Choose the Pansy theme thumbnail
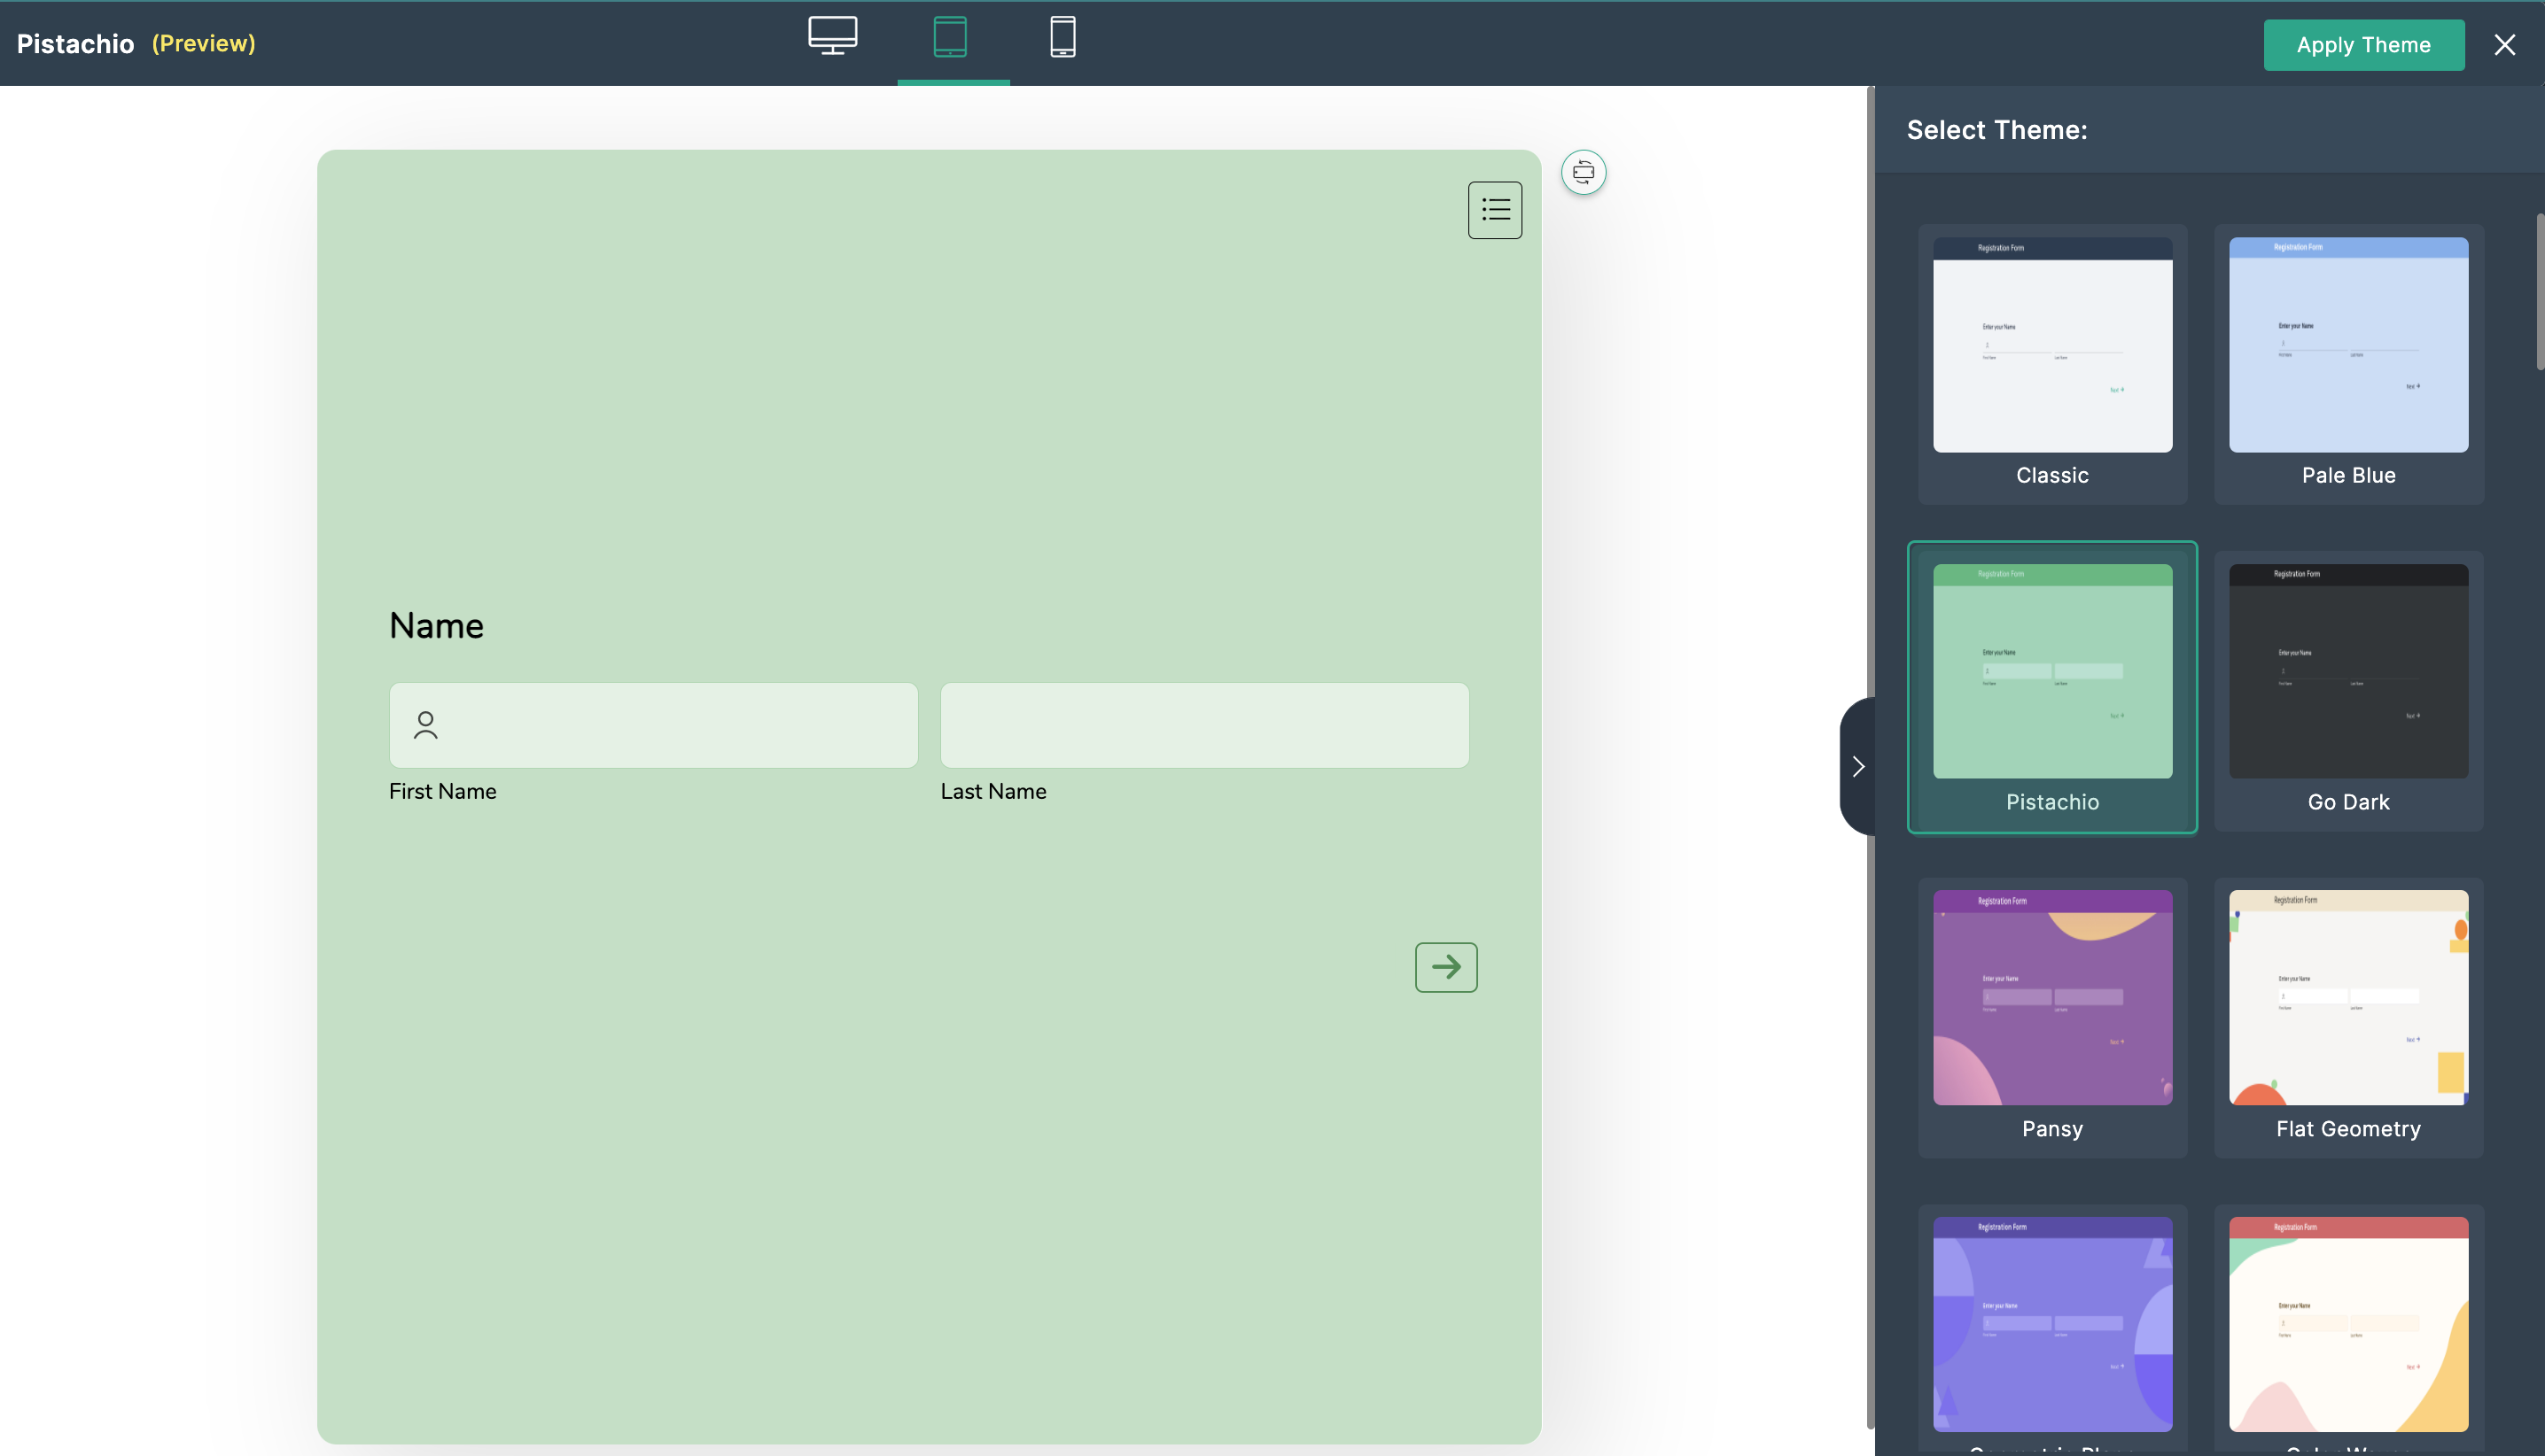The image size is (2545, 1456). 2051,998
